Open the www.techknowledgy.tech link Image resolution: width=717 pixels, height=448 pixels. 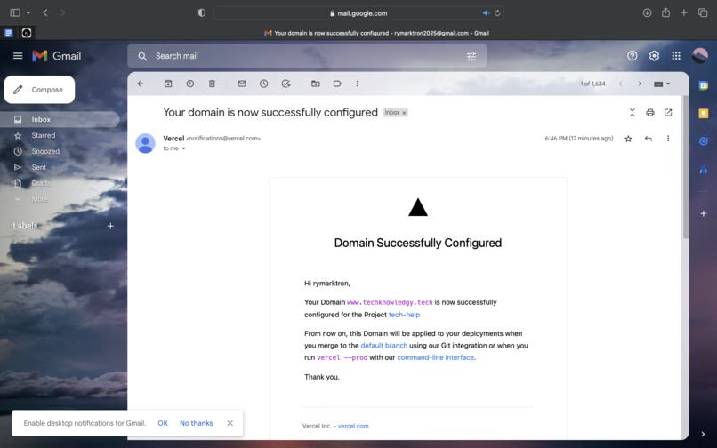390,302
